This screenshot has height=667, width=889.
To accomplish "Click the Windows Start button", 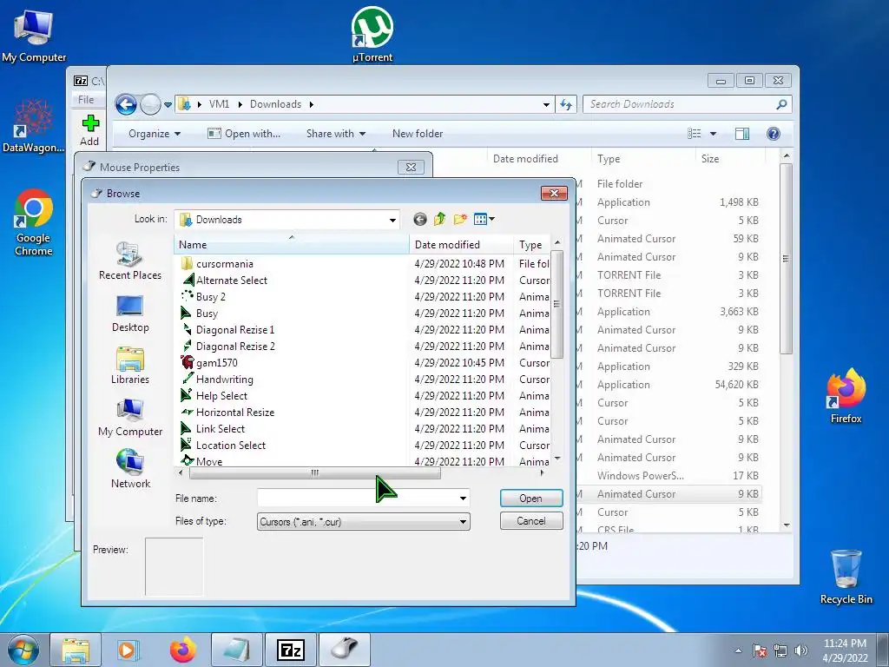I will pyautogui.click(x=23, y=650).
